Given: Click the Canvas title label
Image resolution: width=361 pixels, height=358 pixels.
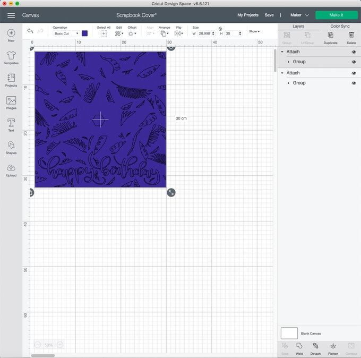Looking at the screenshot, I should point(30,15).
